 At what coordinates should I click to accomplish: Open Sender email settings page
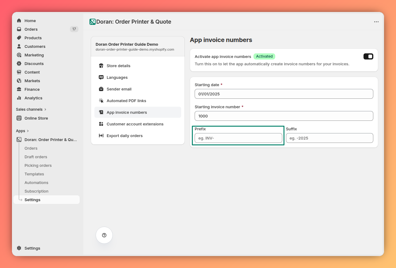pos(138,89)
